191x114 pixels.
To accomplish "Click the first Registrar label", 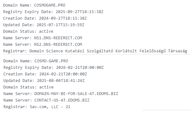I will [15, 51].
